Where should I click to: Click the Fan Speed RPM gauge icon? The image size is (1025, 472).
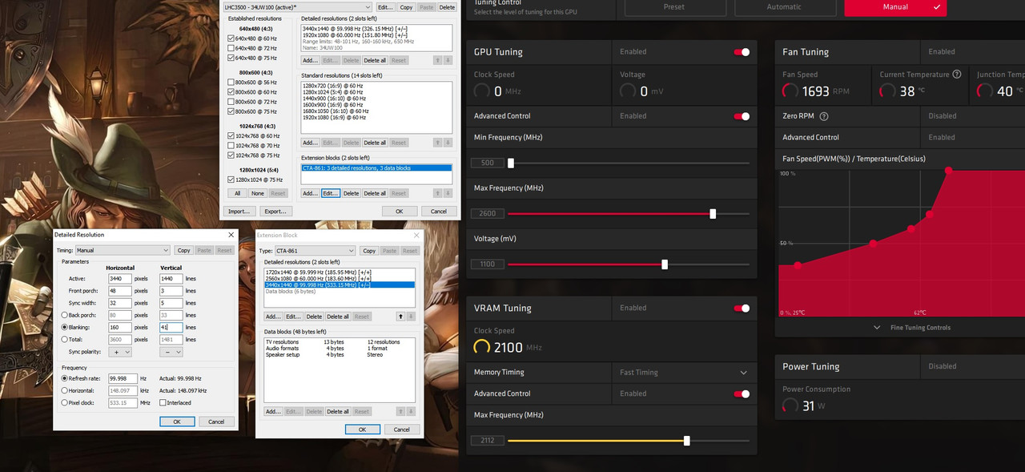tap(791, 91)
